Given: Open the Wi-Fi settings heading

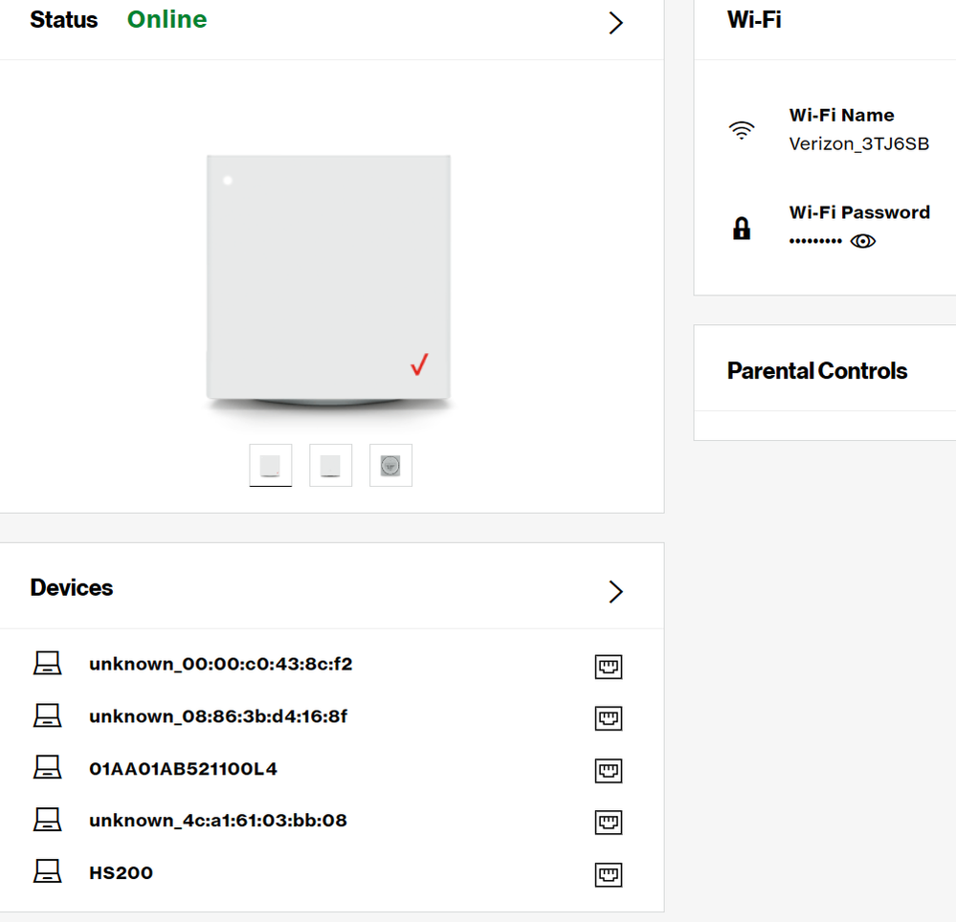Looking at the screenshot, I should coord(754,19).
